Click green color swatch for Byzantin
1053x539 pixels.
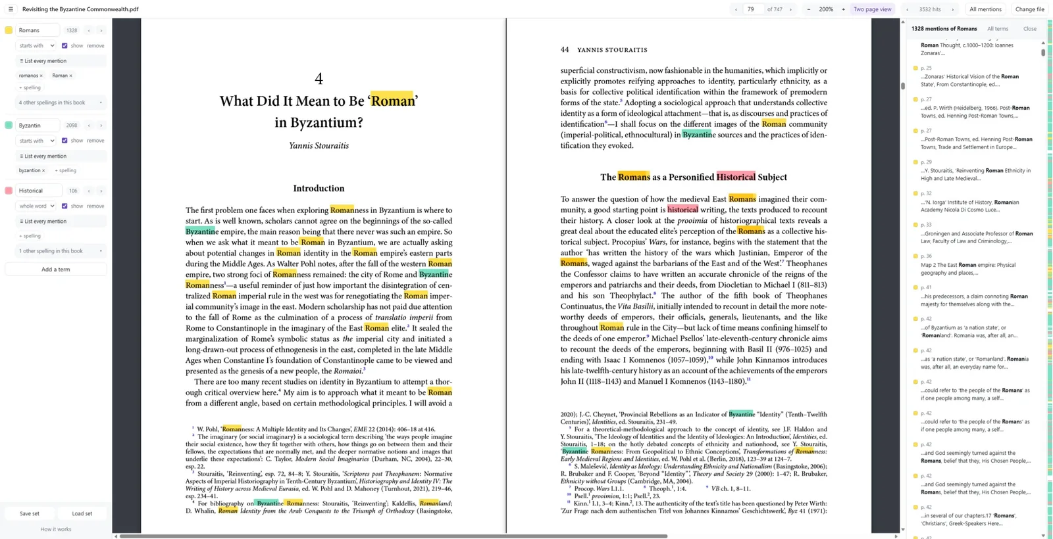[9, 125]
